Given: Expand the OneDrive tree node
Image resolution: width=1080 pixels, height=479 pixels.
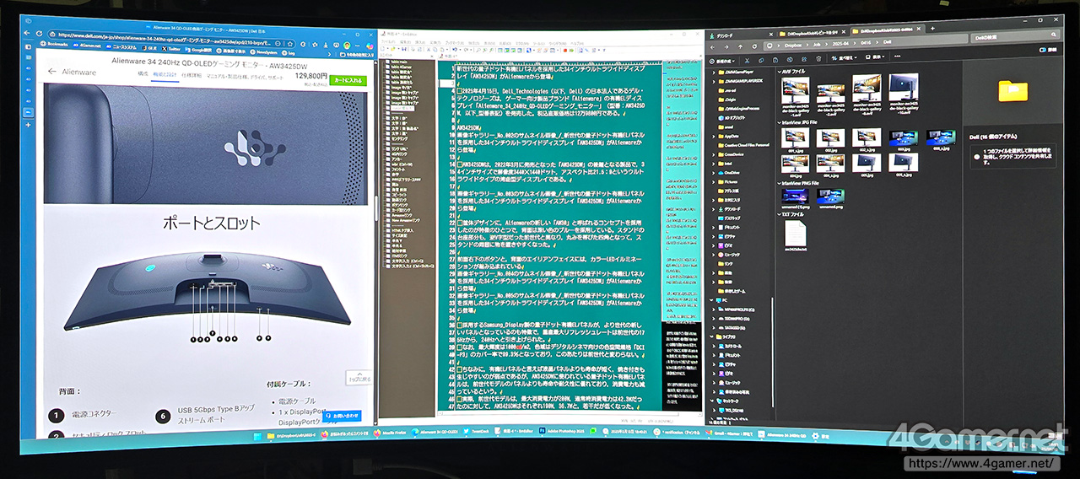Looking at the screenshot, I should (715, 172).
